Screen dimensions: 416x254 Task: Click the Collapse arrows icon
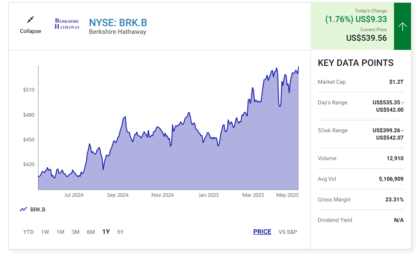tap(31, 20)
